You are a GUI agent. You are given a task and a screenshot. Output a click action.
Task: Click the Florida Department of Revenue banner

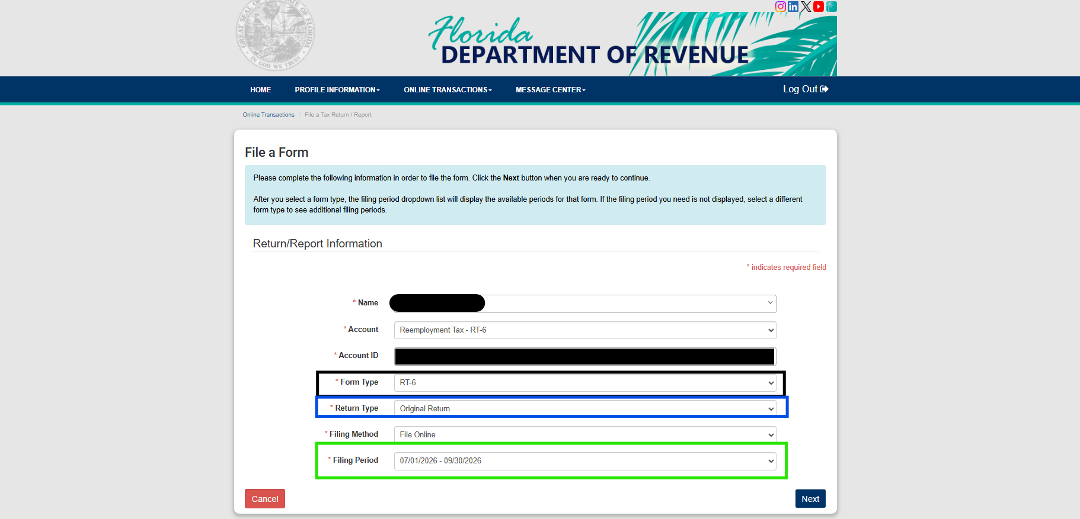click(x=632, y=44)
